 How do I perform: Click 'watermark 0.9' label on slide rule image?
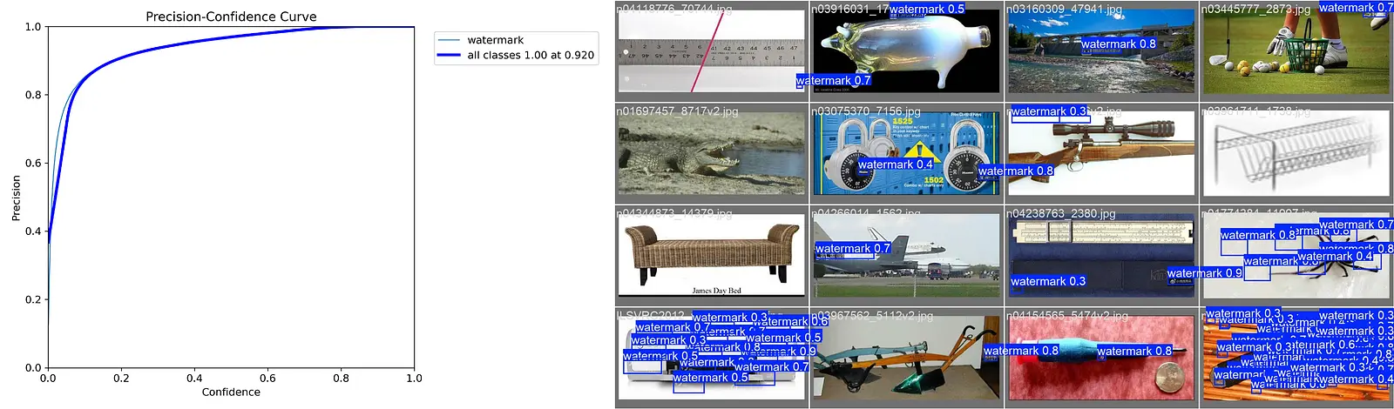1204,273
